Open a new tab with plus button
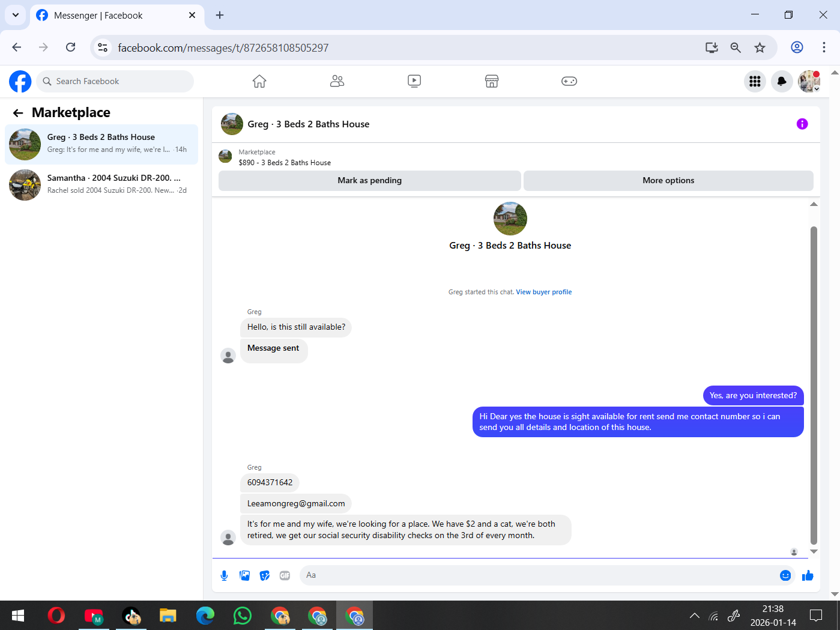Image resolution: width=840 pixels, height=630 pixels. (220, 15)
